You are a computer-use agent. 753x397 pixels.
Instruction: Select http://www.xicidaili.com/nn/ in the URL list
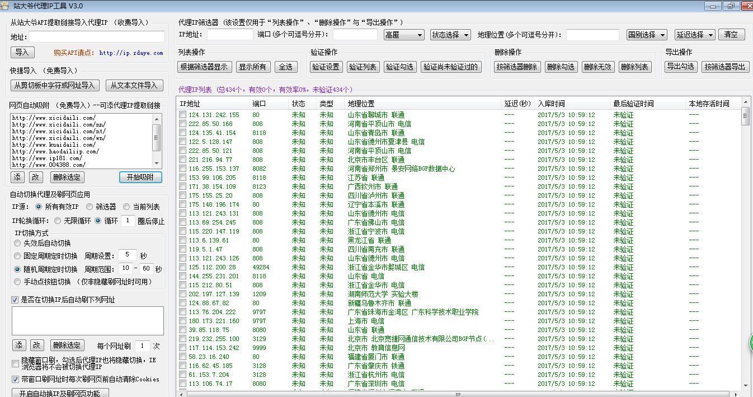[59, 124]
